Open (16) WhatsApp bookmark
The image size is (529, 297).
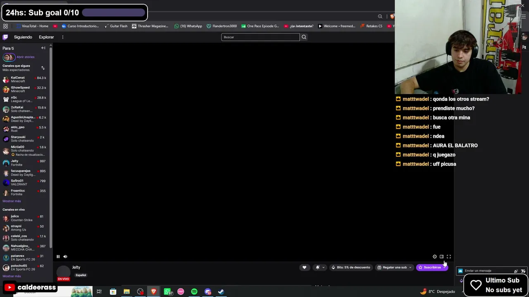coord(188,26)
